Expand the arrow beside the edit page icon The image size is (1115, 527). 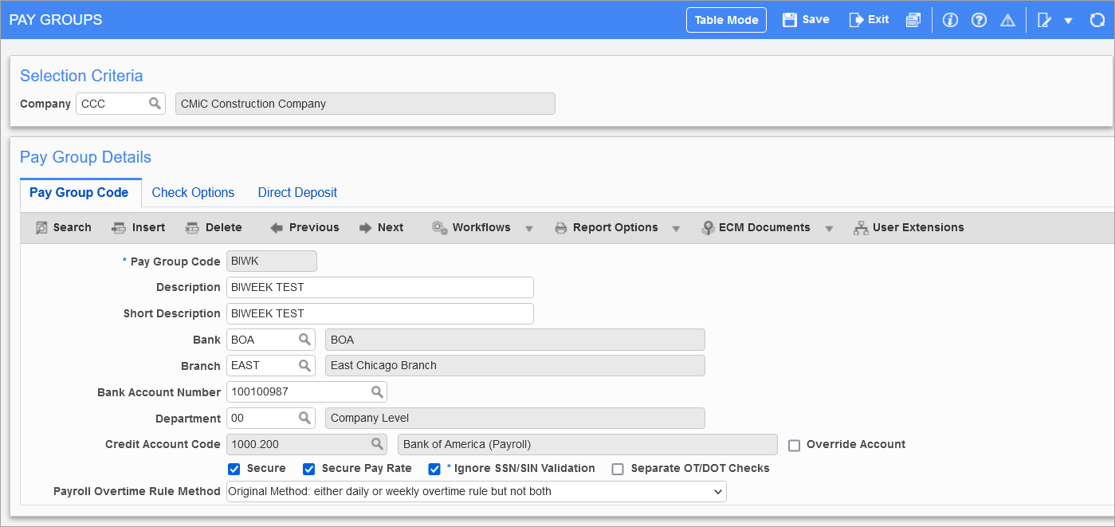tap(1069, 20)
